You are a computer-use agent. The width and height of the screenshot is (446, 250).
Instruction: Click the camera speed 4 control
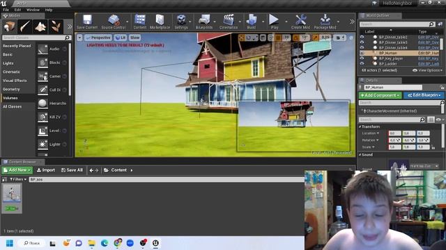click(x=340, y=37)
